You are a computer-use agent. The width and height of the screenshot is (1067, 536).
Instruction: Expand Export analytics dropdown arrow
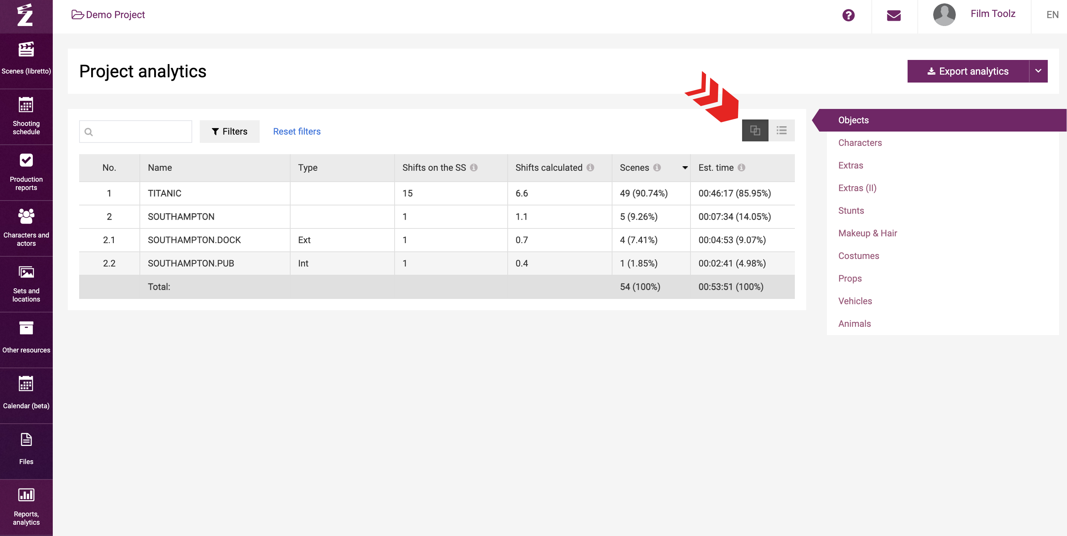[1038, 71]
